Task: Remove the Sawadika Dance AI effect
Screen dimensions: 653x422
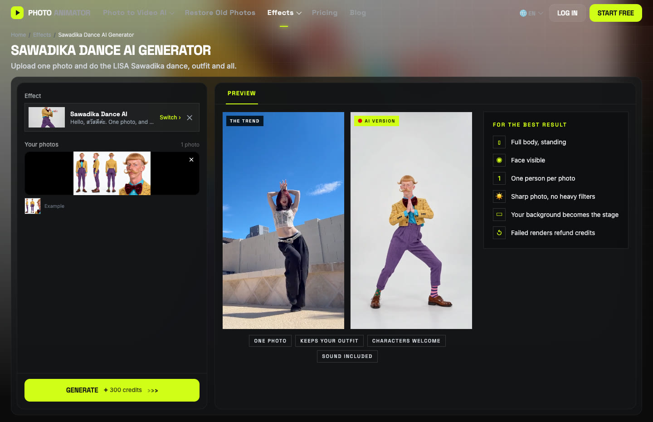Action: point(190,118)
